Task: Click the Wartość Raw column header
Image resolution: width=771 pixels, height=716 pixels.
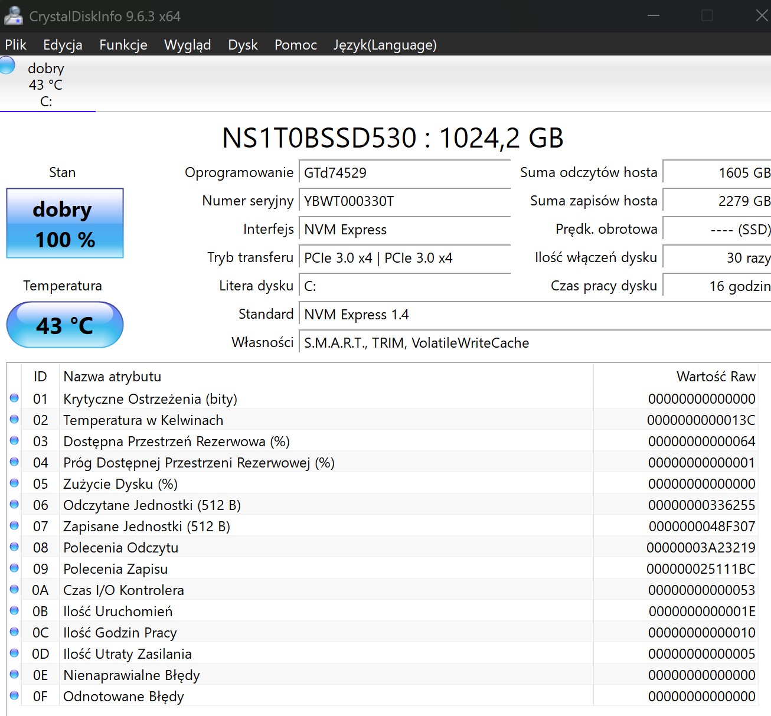Action: tap(716, 377)
